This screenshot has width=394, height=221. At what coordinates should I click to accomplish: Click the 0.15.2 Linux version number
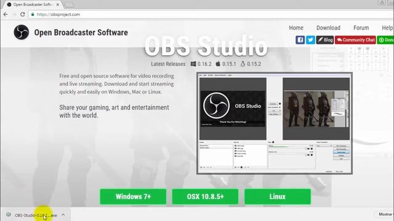pyautogui.click(x=254, y=64)
